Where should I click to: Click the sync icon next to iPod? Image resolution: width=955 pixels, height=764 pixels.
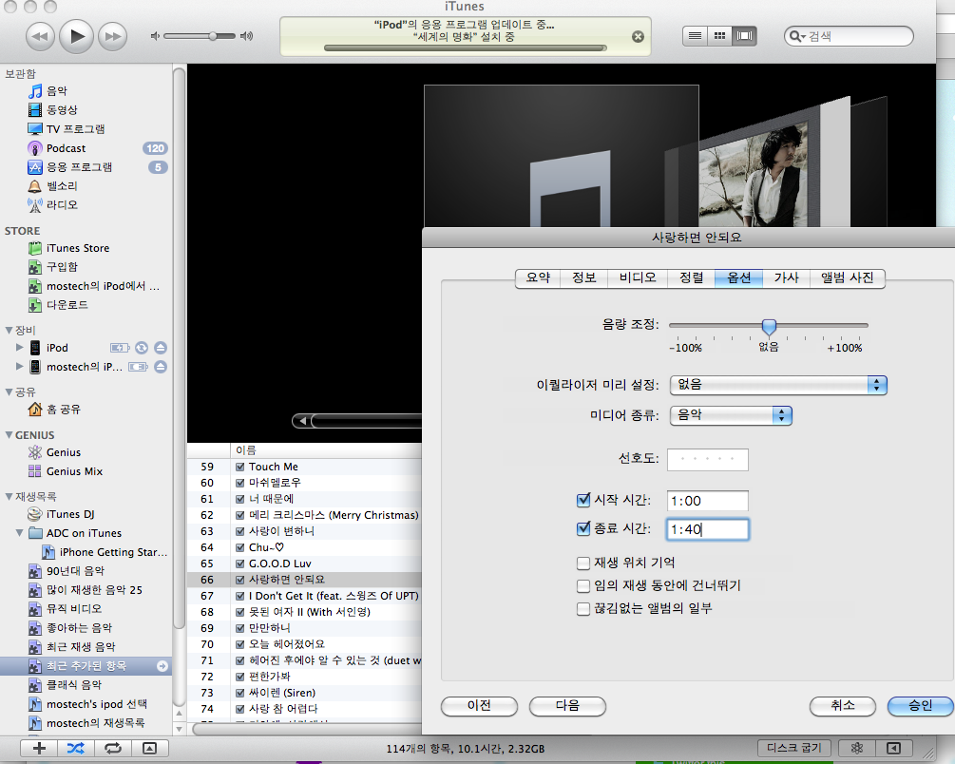coord(142,348)
